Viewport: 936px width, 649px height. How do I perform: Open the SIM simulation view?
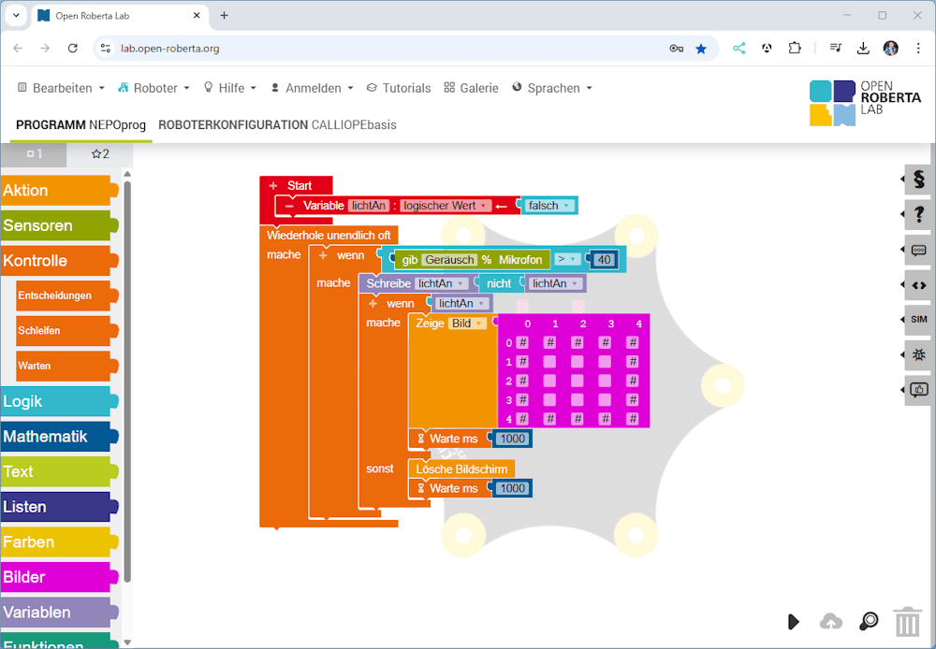pyautogui.click(x=918, y=320)
